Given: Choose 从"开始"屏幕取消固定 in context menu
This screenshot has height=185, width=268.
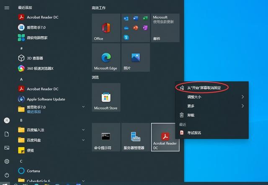Looking at the screenshot, I should coord(212,88).
